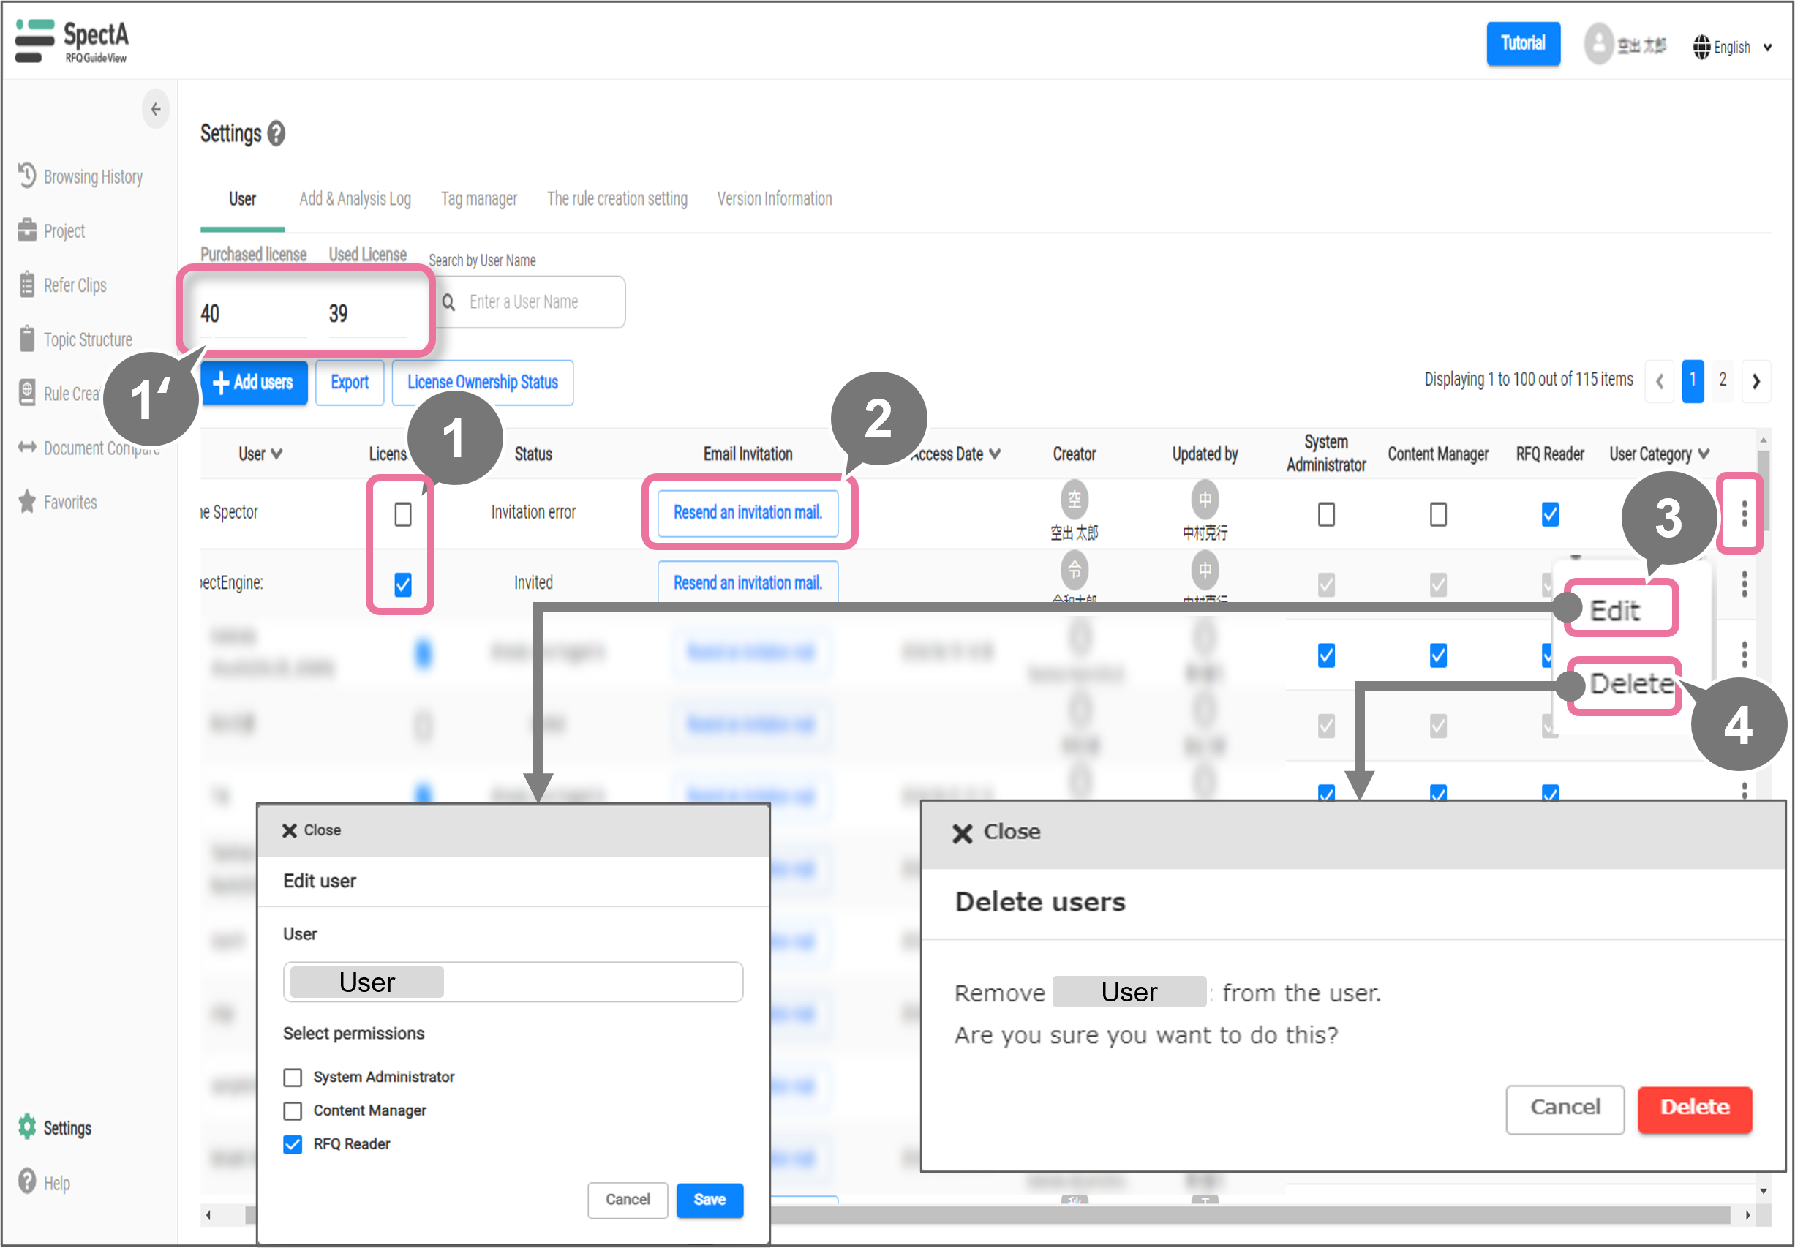This screenshot has height=1248, width=1795.
Task: Collapse sidebar with the back arrow
Action: (156, 110)
